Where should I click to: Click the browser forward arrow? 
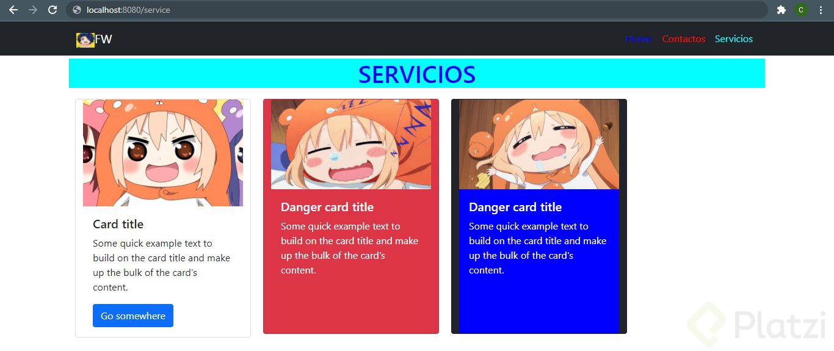(x=33, y=10)
